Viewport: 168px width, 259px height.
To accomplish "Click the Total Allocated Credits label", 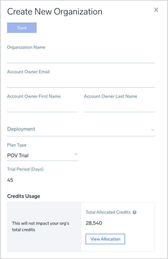I will (x=108, y=212).
